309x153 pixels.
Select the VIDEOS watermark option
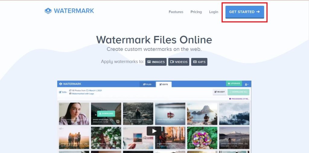[x=179, y=62]
